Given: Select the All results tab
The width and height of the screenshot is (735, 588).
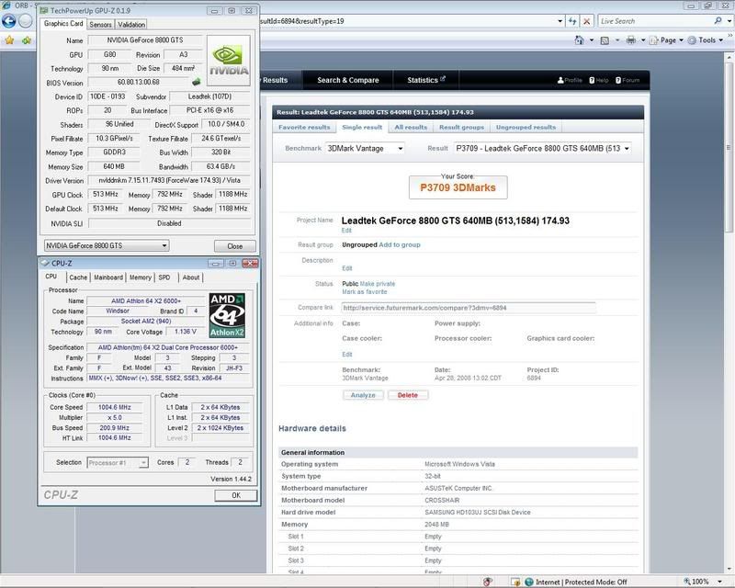Looking at the screenshot, I should [x=411, y=128].
